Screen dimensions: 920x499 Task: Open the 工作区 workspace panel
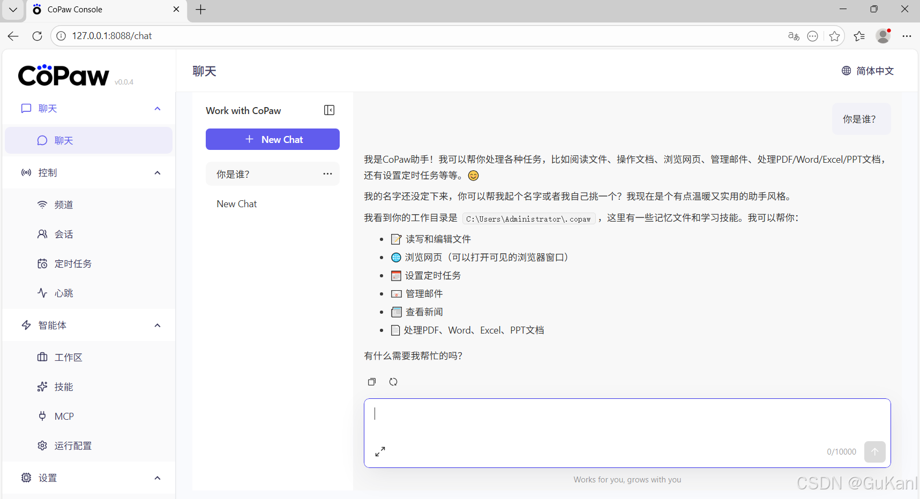click(69, 357)
